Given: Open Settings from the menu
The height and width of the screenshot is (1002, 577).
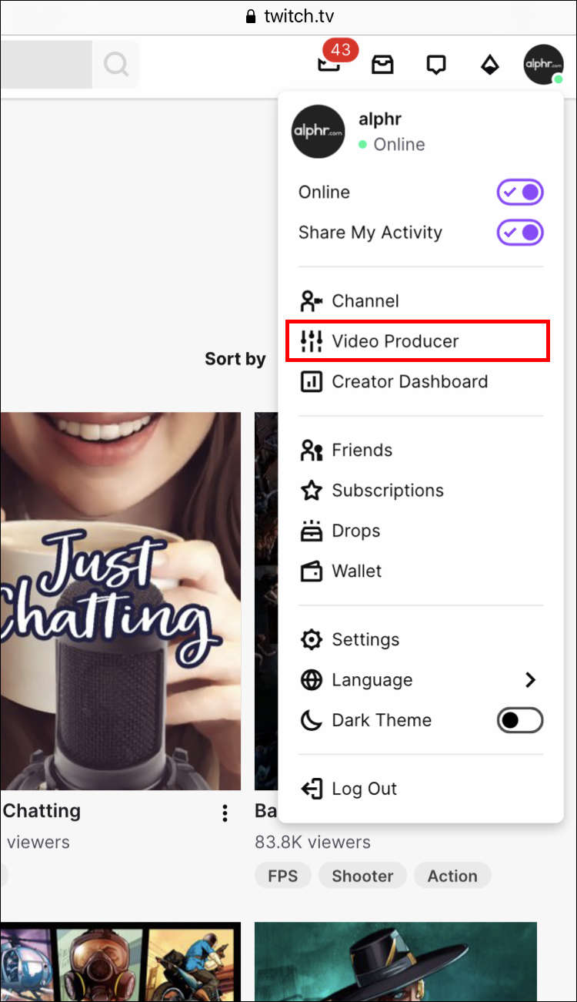Looking at the screenshot, I should coord(421,639).
